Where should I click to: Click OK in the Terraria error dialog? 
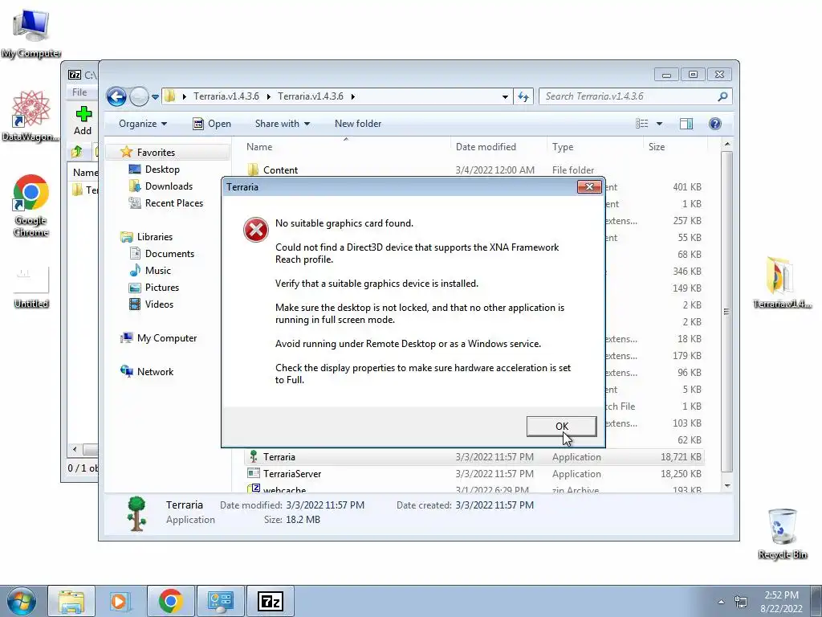[561, 426]
